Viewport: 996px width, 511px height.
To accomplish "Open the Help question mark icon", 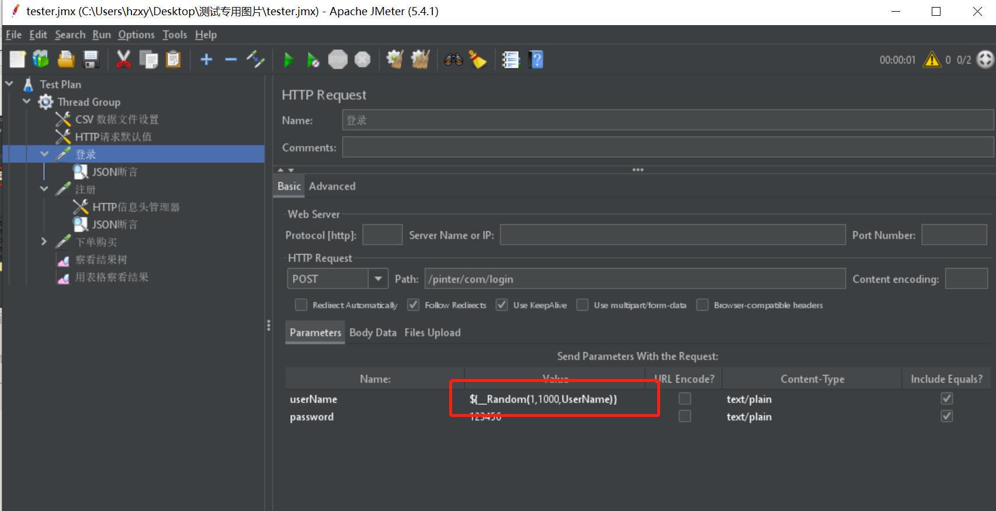I will [536, 60].
